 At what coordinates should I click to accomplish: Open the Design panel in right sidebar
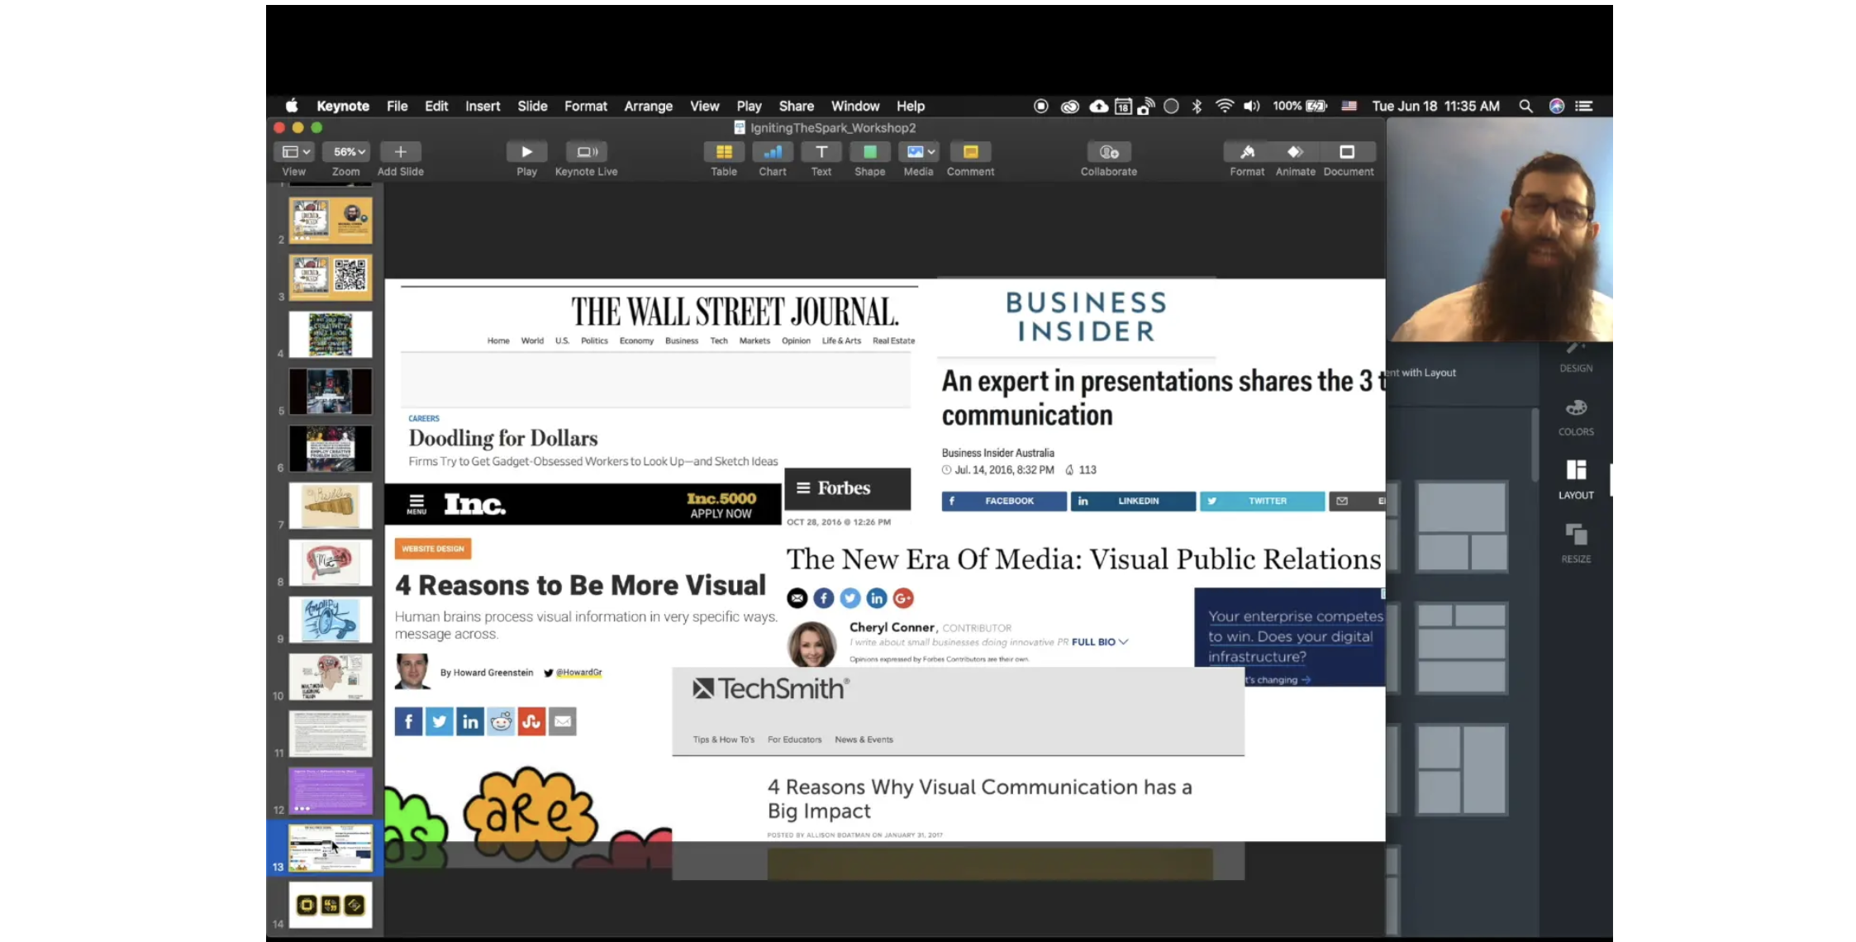(1576, 359)
